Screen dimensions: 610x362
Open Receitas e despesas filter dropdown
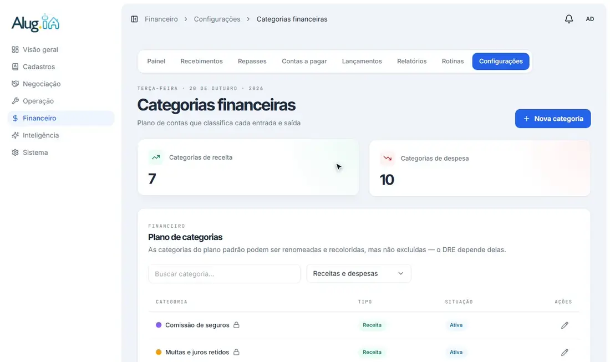(x=358, y=273)
